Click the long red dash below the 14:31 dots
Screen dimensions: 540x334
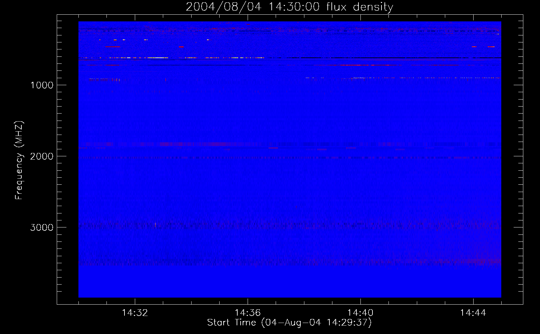pos(112,47)
